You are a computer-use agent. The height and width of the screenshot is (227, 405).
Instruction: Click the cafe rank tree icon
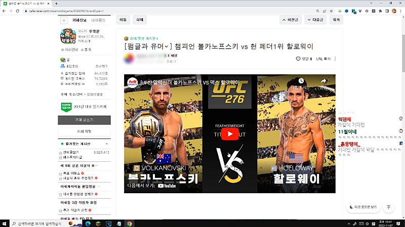pos(63,60)
